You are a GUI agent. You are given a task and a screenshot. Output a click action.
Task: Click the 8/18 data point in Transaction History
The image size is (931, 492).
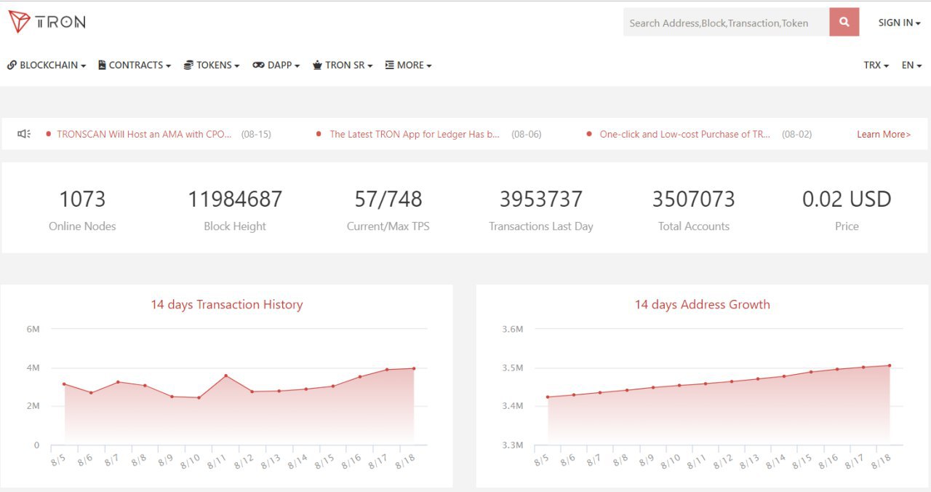(414, 368)
